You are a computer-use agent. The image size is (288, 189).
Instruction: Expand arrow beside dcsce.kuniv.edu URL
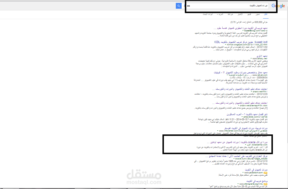tap(234, 159)
